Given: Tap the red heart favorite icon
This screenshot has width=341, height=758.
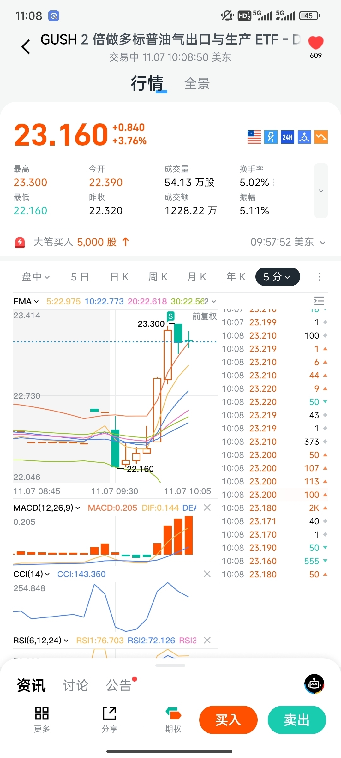Looking at the screenshot, I should click(316, 43).
